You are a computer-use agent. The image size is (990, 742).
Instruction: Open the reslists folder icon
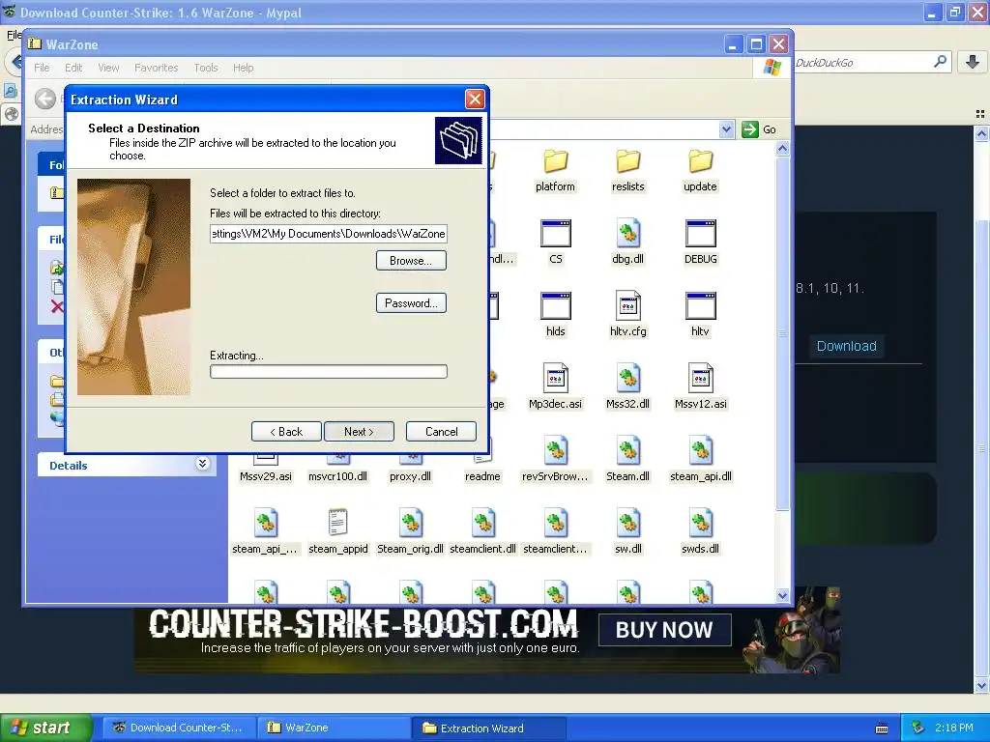pos(627,161)
